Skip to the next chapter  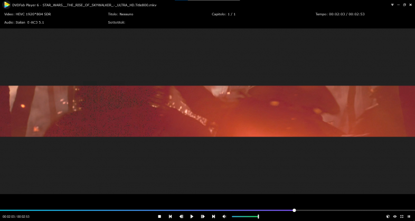[214, 216]
